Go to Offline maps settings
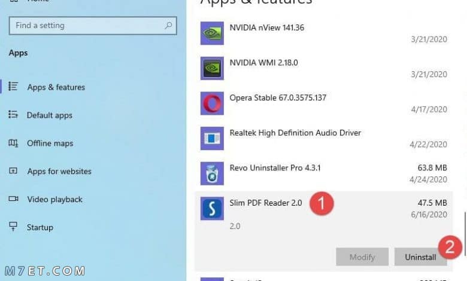 pyautogui.click(x=50, y=143)
